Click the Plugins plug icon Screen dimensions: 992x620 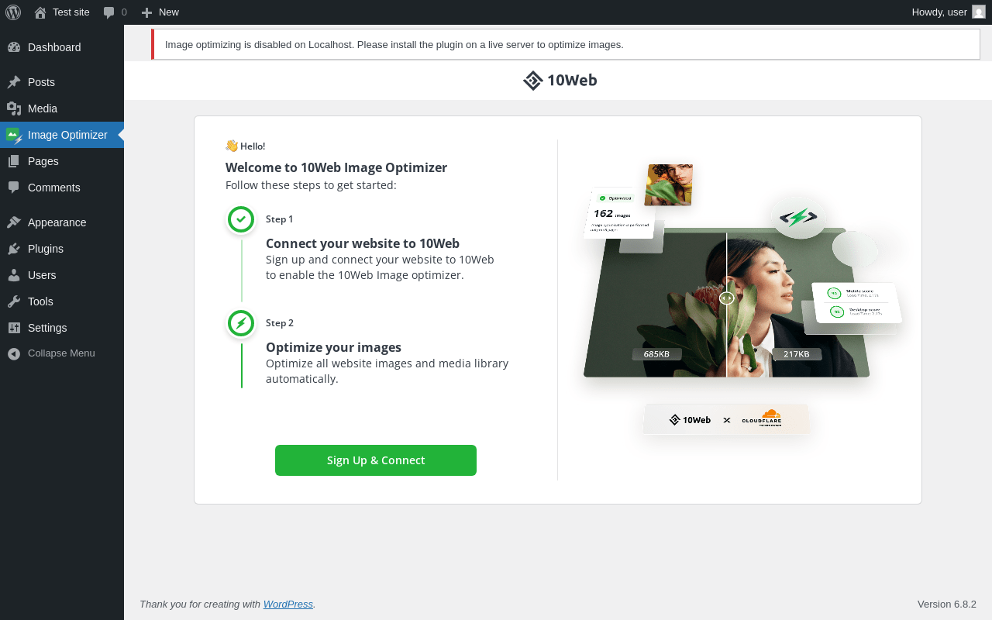(14, 249)
